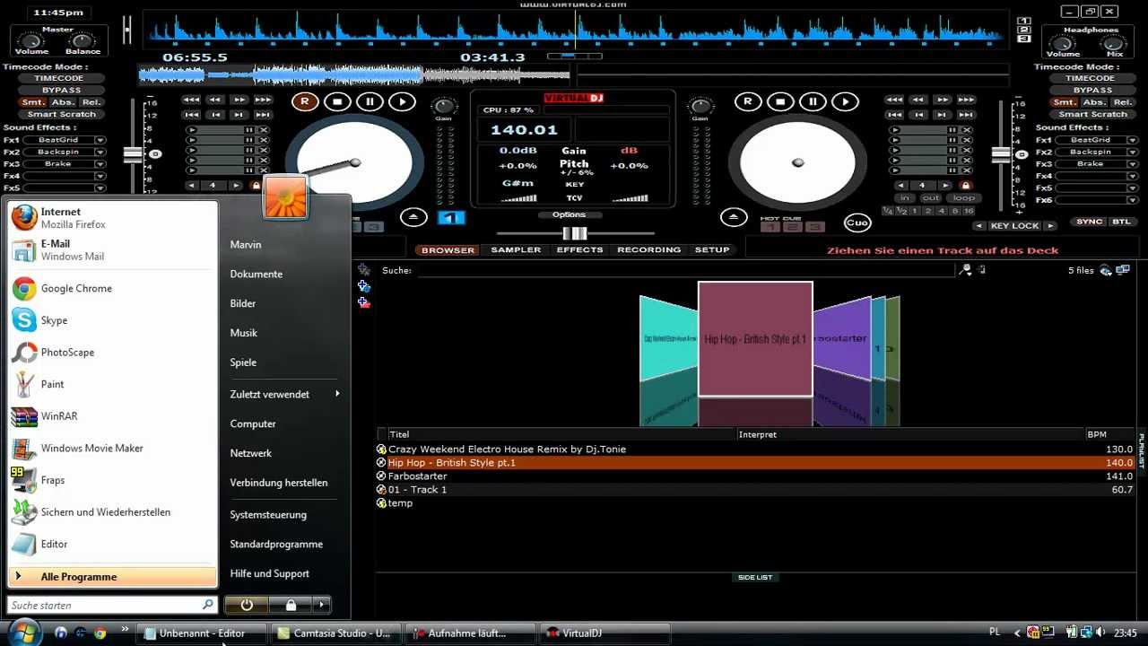
Task: Toggle TIMECODE mode on the left deck
Action: point(61,78)
